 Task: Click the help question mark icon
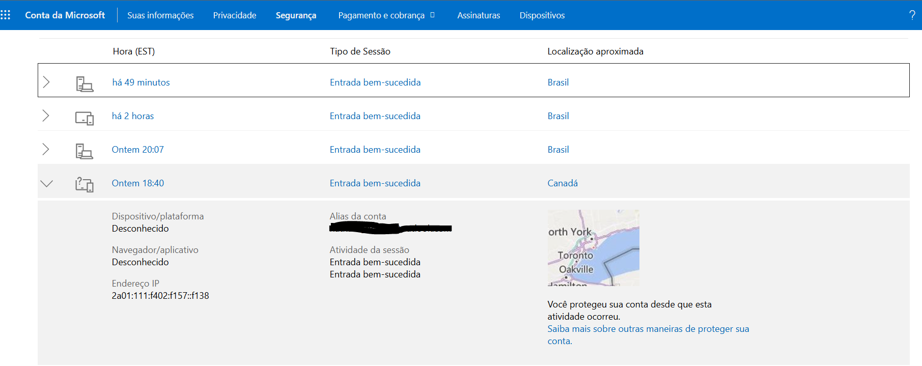912,15
